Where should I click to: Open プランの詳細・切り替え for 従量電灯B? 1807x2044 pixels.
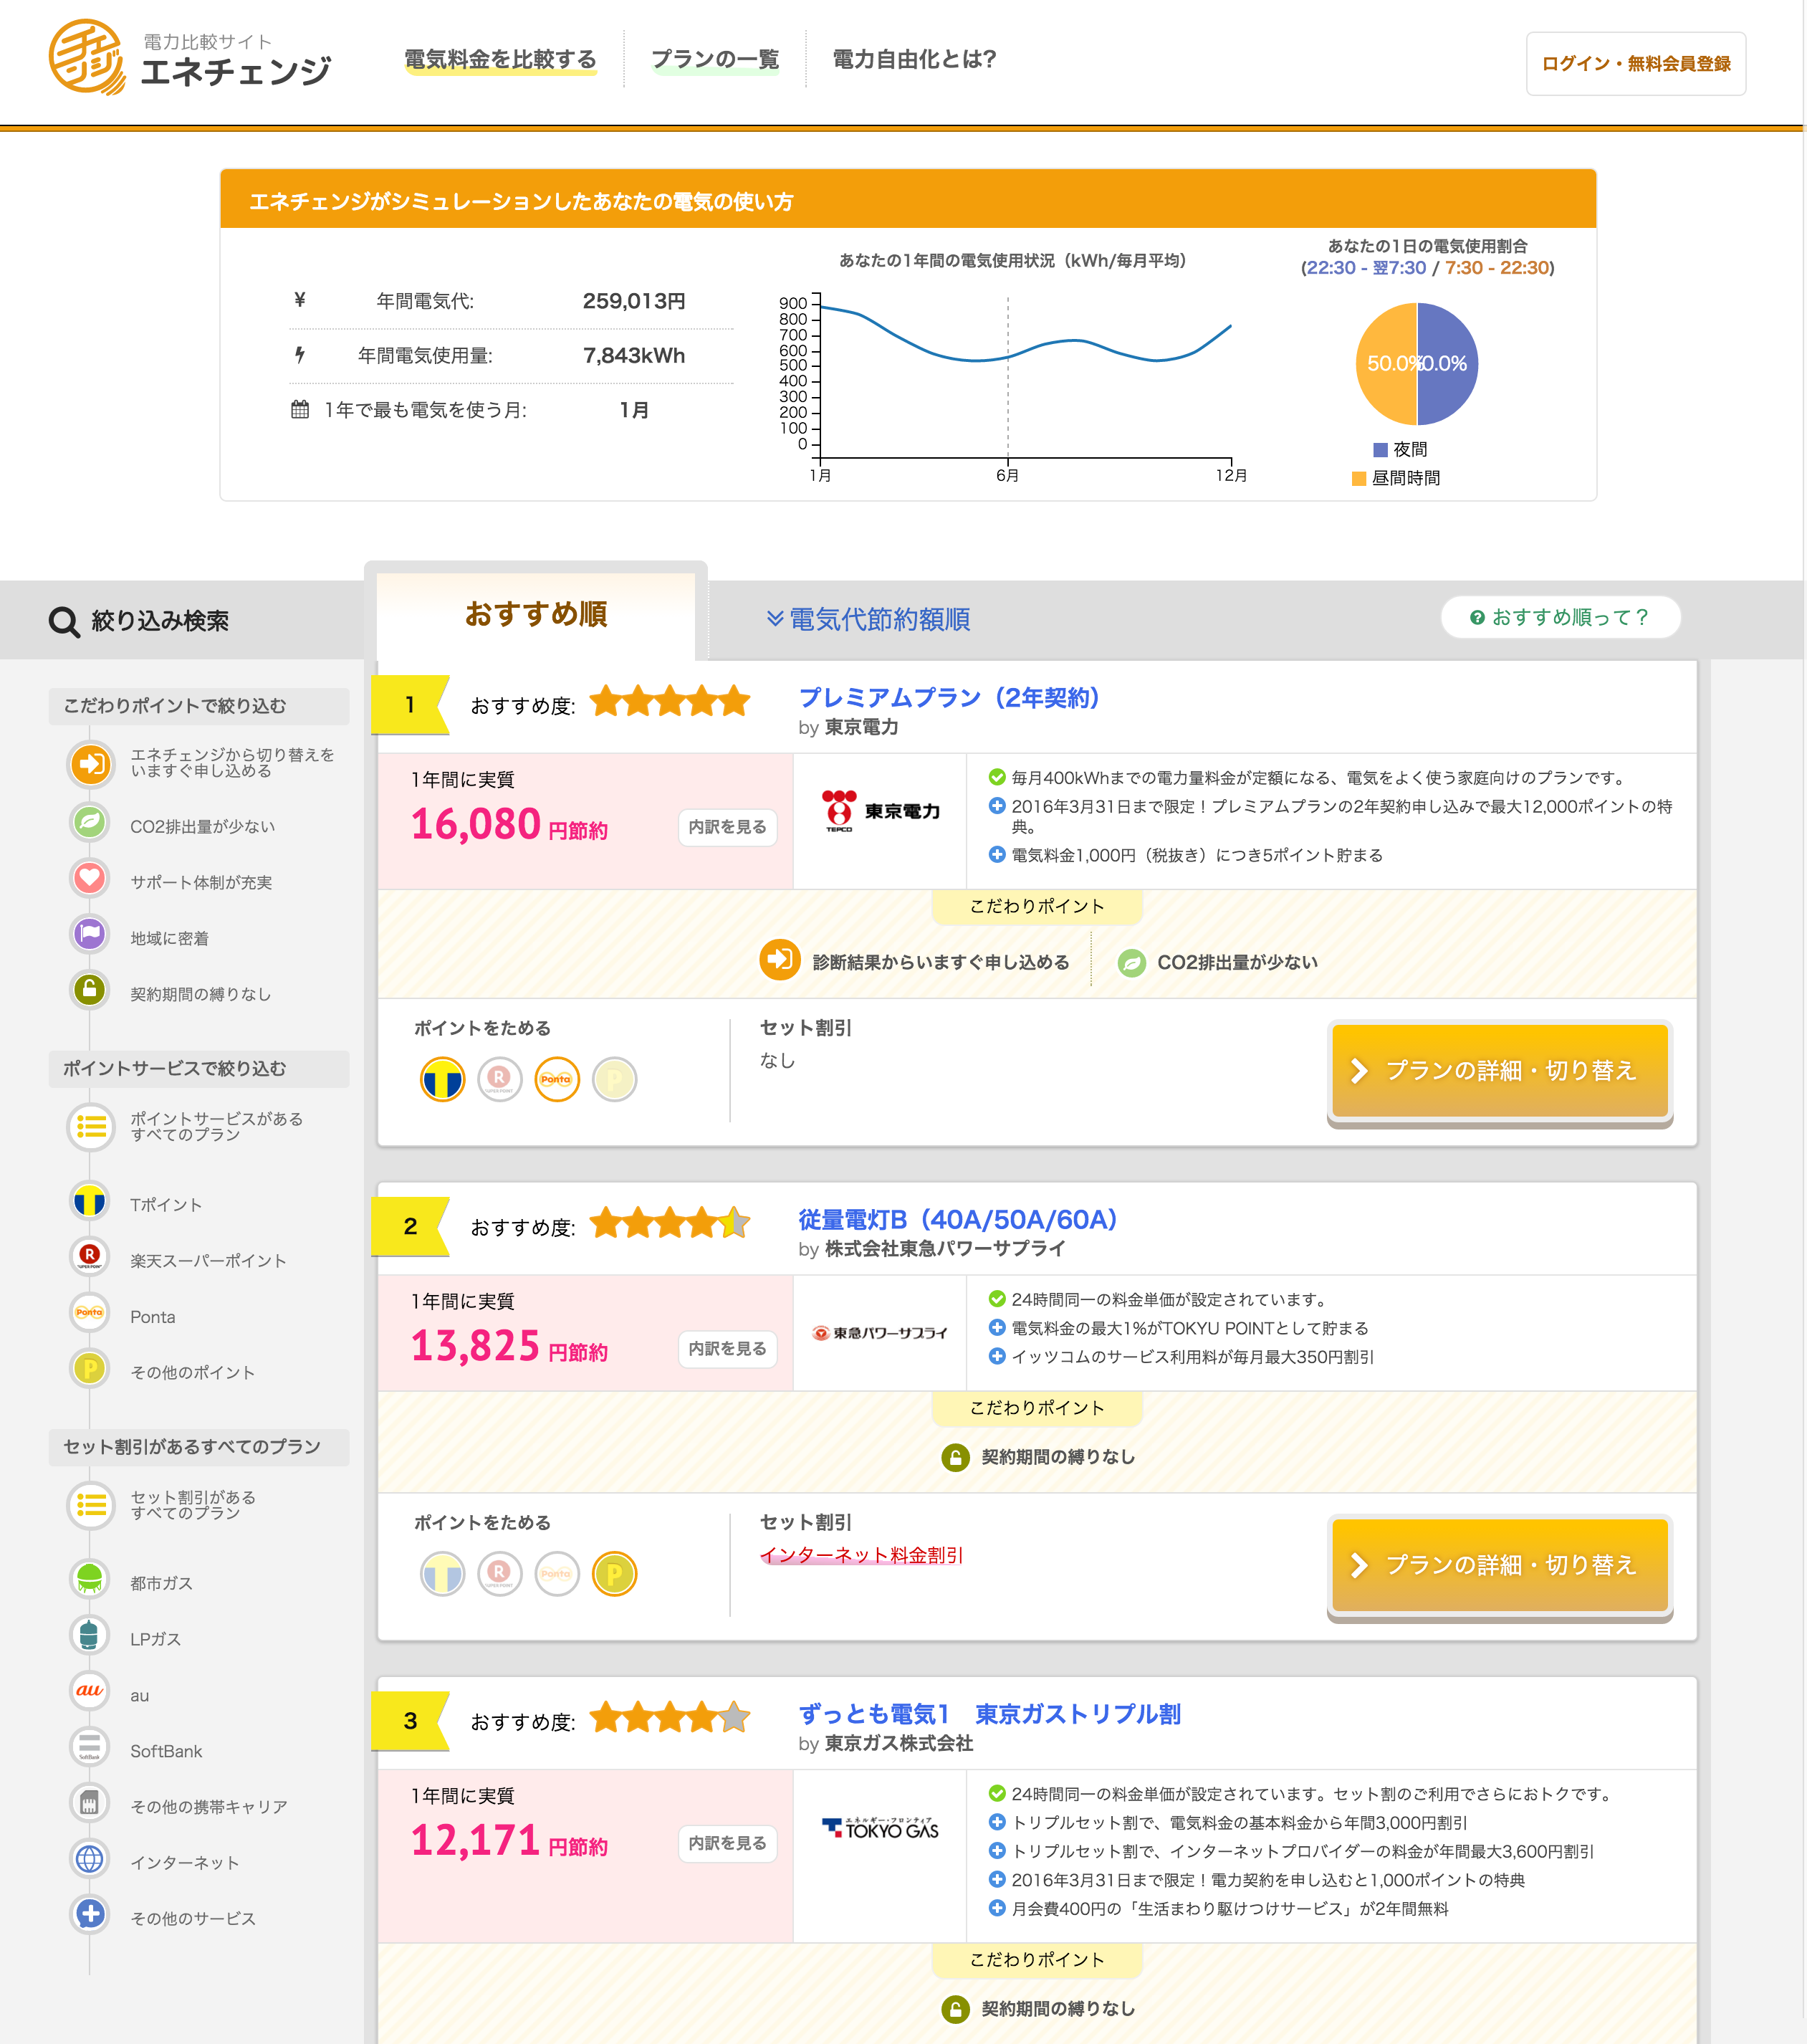point(1500,1565)
